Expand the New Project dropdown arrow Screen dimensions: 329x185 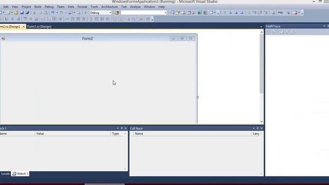coord(4,13)
